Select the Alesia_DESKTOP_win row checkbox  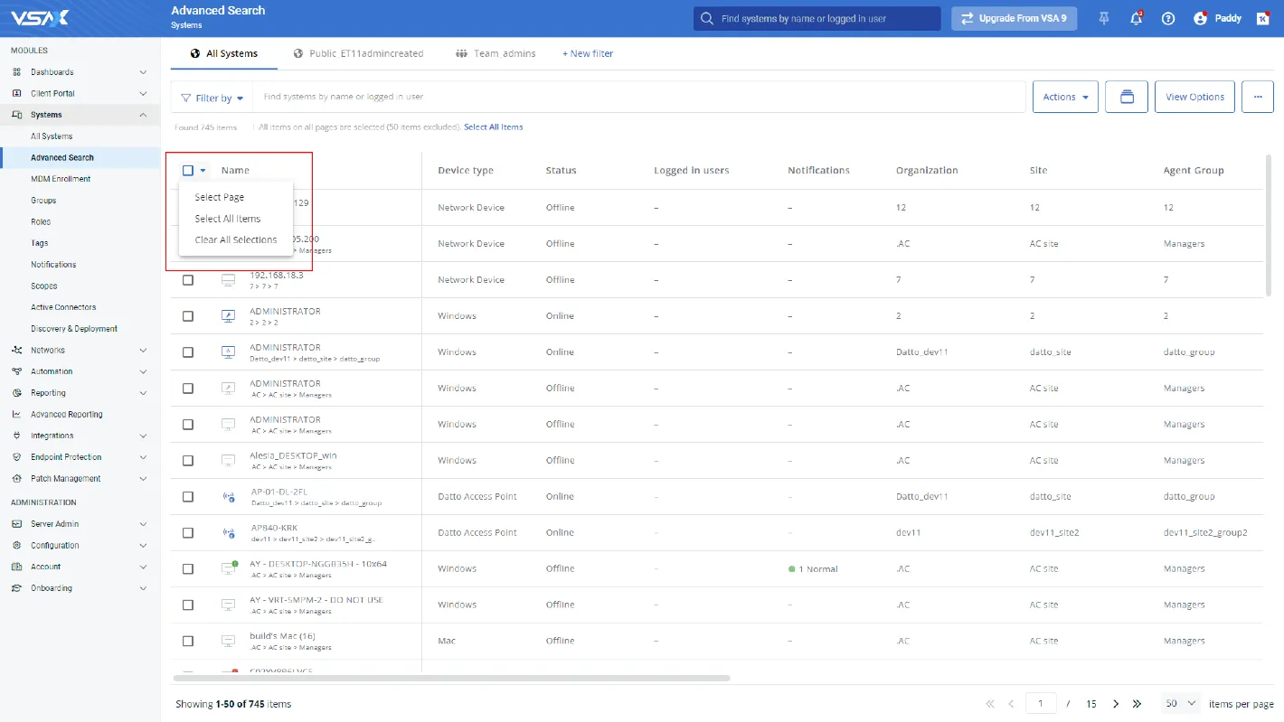pyautogui.click(x=188, y=461)
